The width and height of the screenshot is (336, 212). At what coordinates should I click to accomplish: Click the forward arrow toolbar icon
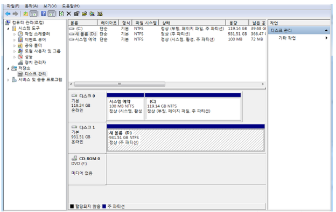point(15,14)
